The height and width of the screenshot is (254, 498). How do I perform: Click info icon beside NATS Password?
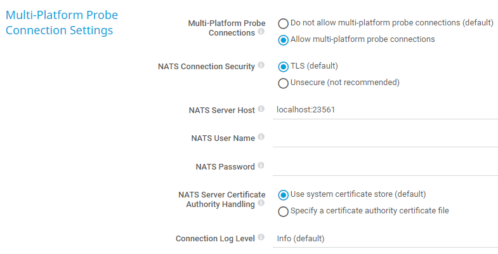tap(261, 166)
